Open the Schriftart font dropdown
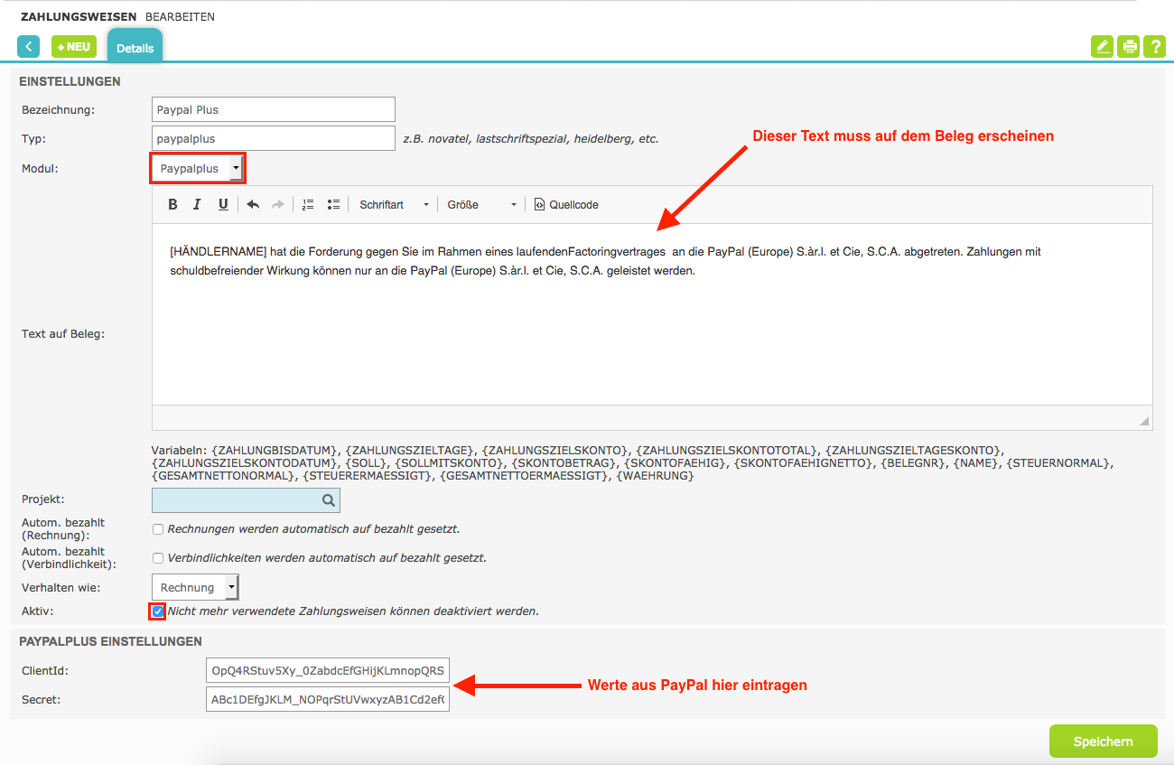The image size is (1174, 765). [x=394, y=205]
